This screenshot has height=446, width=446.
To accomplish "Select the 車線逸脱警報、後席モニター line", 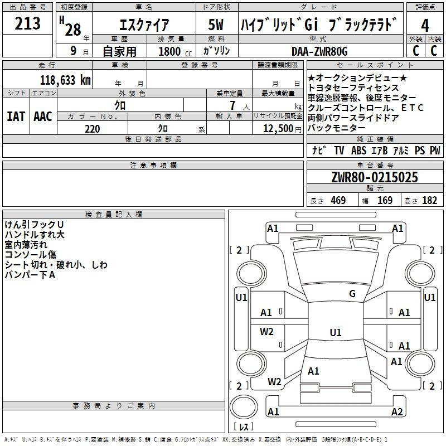I will coord(362,98).
